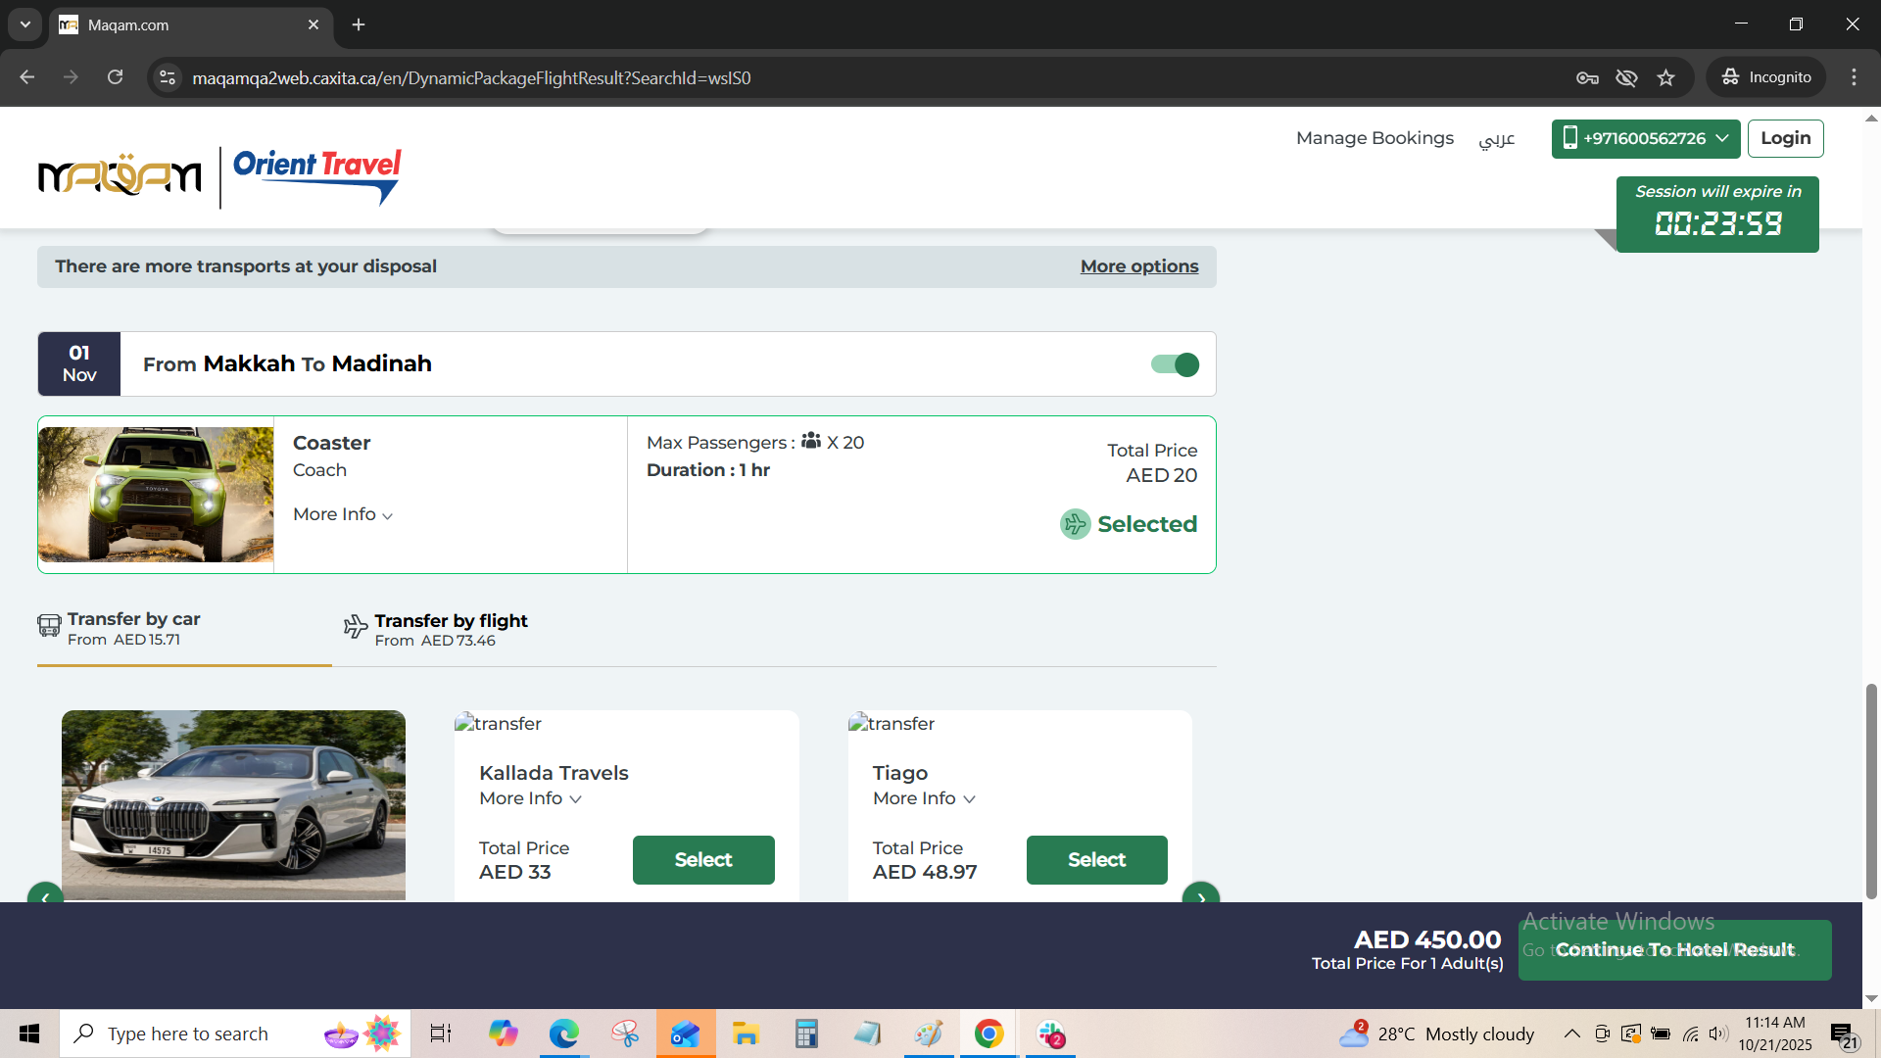Open Chrome from the taskbar
This screenshot has width=1881, height=1058.
[989, 1034]
